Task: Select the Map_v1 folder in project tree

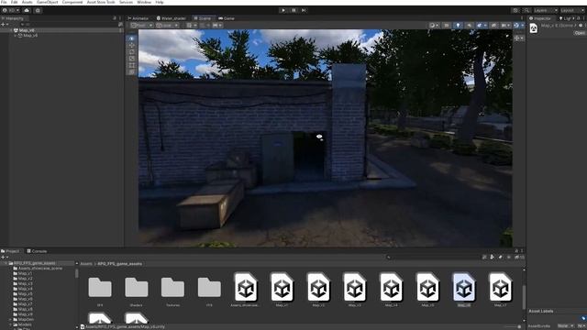Action: [x=22, y=273]
